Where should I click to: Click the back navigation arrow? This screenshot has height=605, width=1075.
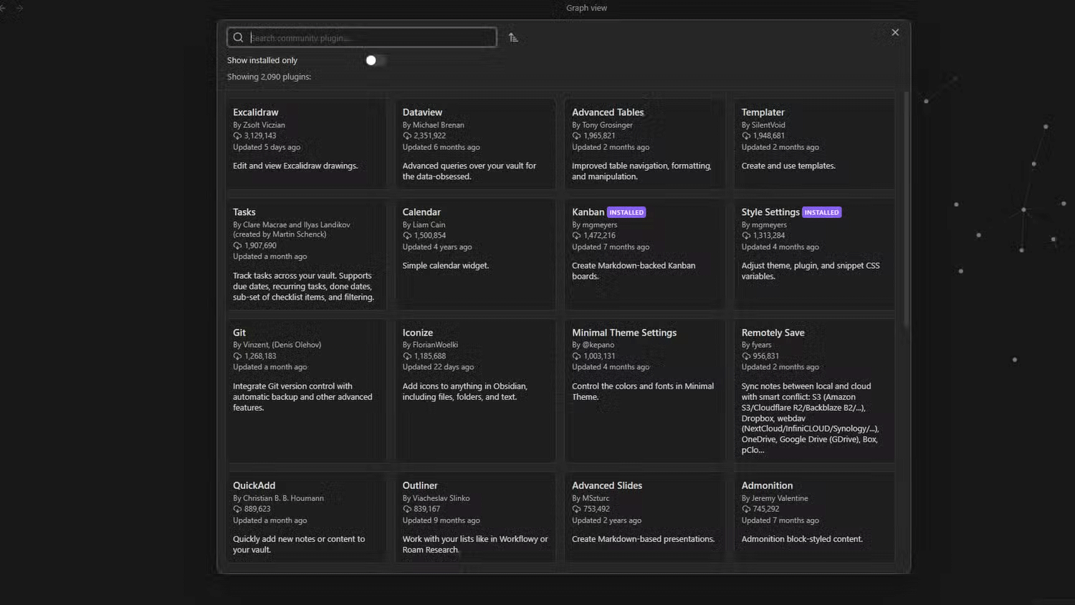click(x=3, y=8)
